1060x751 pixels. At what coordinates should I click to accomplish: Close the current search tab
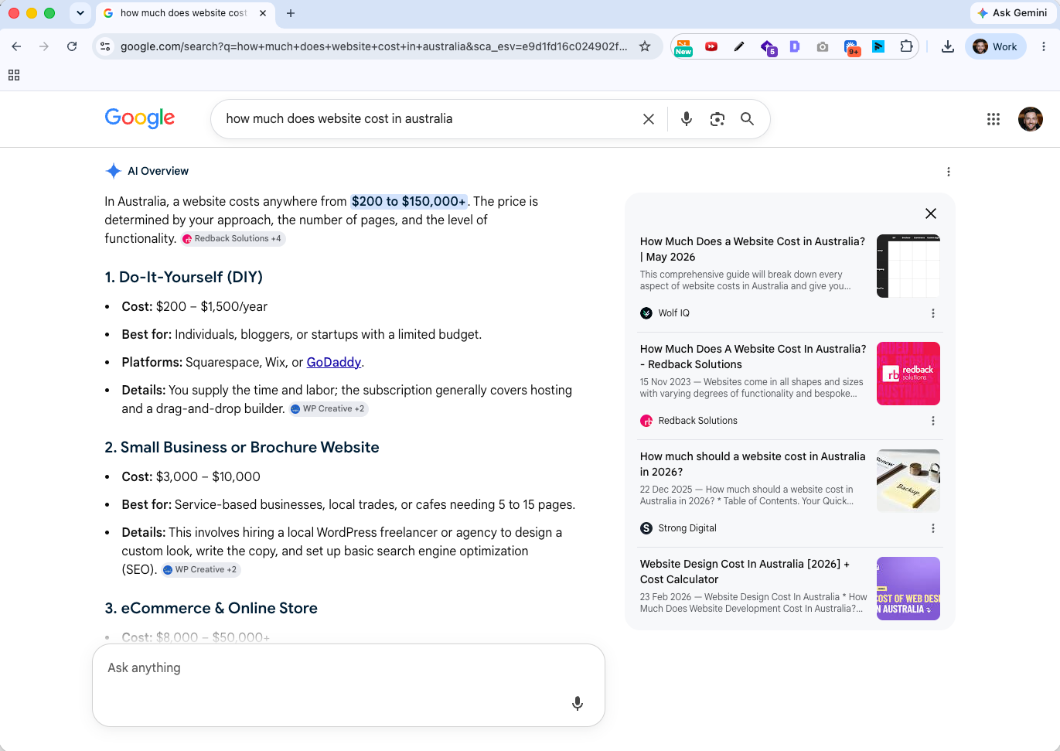[x=263, y=13]
